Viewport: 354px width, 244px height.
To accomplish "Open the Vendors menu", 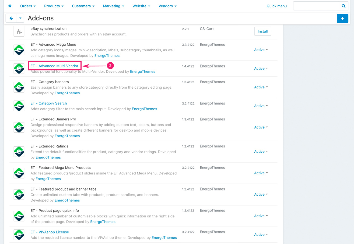I will (167, 6).
